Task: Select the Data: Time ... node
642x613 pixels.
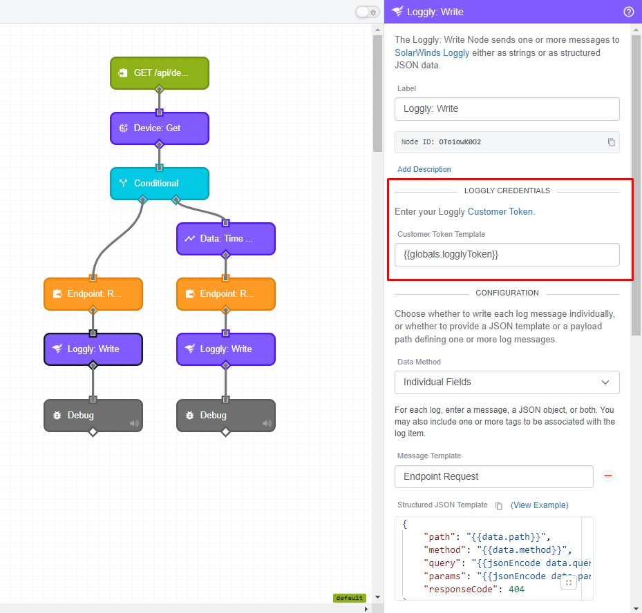Action: [x=226, y=238]
